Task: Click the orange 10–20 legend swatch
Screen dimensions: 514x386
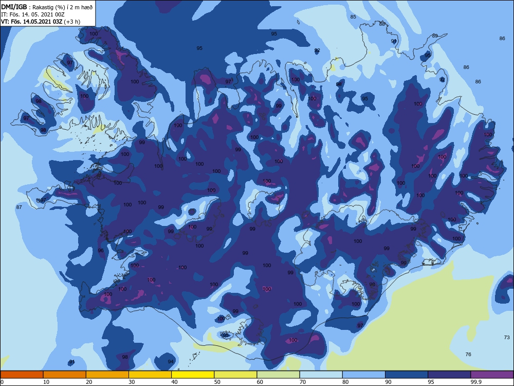Action: pos(65,375)
